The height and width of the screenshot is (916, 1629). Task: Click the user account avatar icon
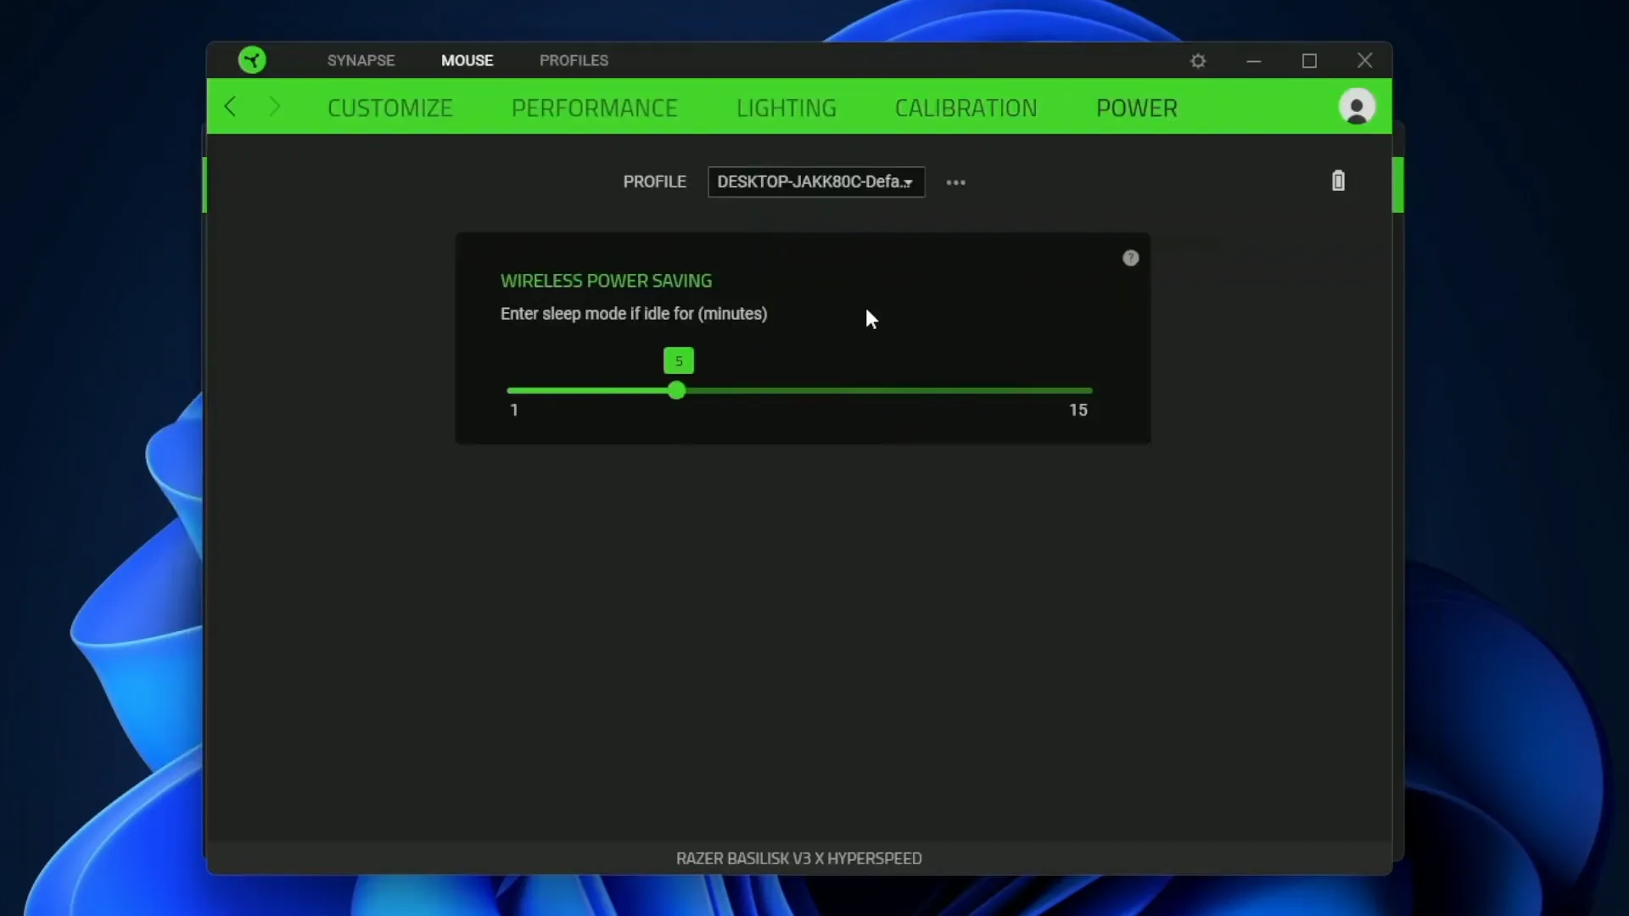coord(1357,107)
